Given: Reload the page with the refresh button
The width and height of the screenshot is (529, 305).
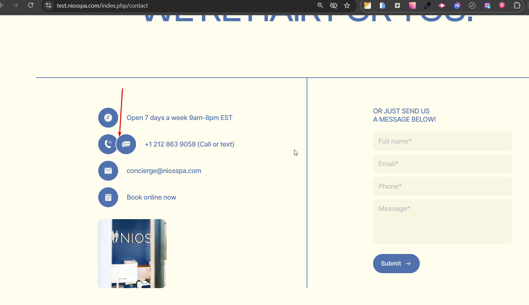Looking at the screenshot, I should 31,5.
